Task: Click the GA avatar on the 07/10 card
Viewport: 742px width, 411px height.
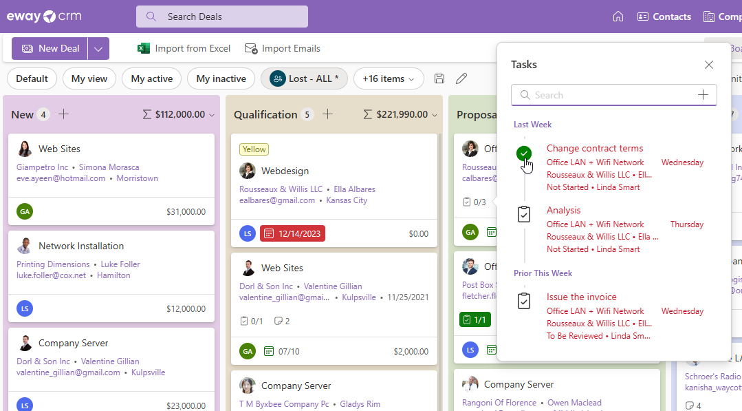Action: click(248, 351)
